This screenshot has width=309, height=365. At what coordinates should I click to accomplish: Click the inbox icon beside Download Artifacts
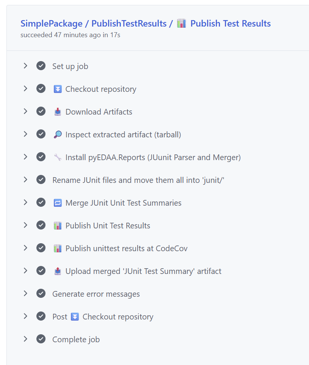point(58,112)
